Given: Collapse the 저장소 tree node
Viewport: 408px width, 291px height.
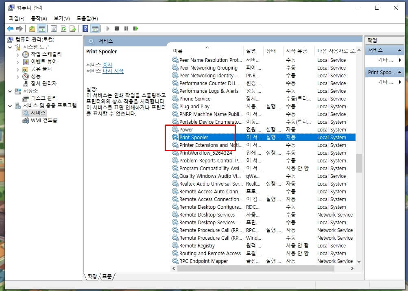Looking at the screenshot, I should tap(10, 91).
